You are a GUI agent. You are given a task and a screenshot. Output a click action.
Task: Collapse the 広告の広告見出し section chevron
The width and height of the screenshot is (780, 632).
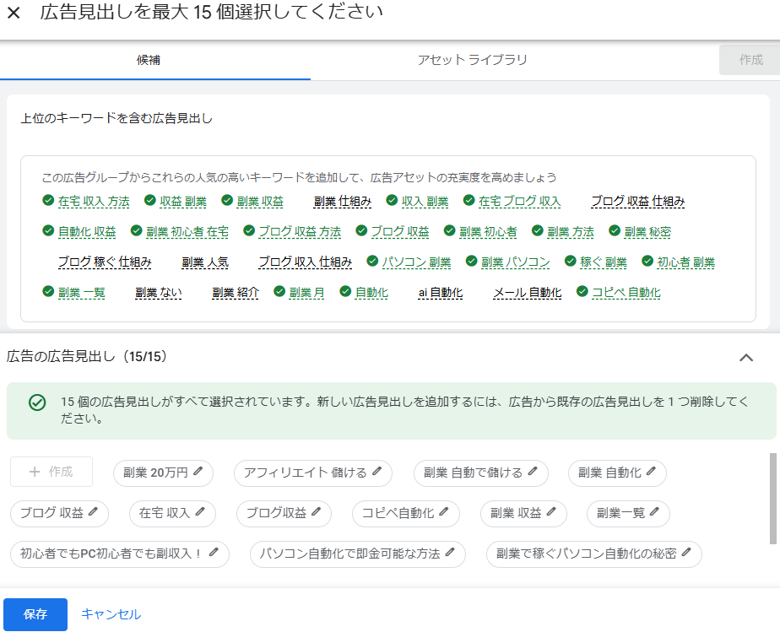745,357
